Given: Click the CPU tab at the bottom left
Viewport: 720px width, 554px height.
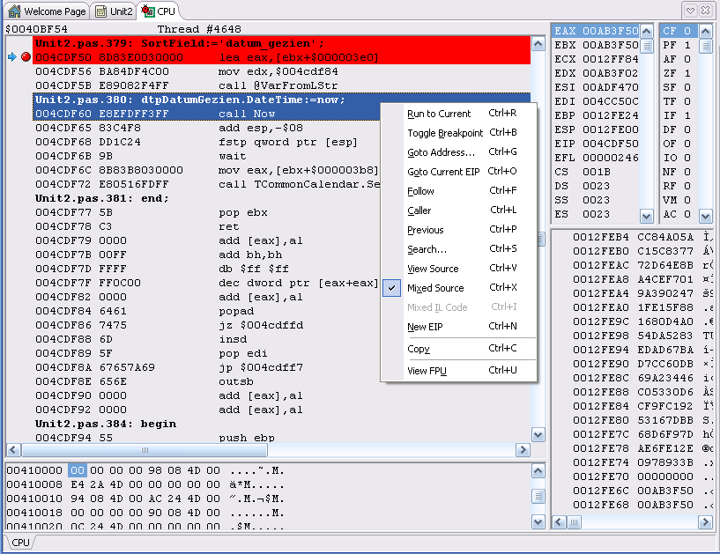Looking at the screenshot, I should [x=20, y=543].
